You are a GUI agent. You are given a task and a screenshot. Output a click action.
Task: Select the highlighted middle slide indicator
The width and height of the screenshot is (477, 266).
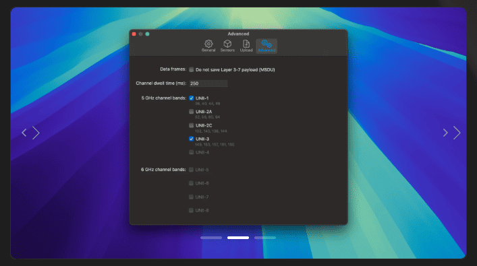238,238
